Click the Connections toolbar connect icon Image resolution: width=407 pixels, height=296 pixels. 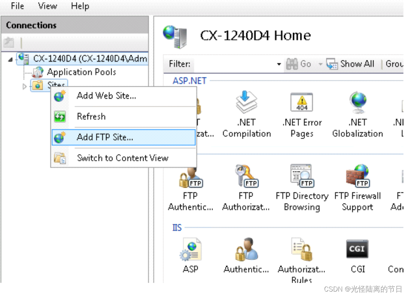click(9, 42)
